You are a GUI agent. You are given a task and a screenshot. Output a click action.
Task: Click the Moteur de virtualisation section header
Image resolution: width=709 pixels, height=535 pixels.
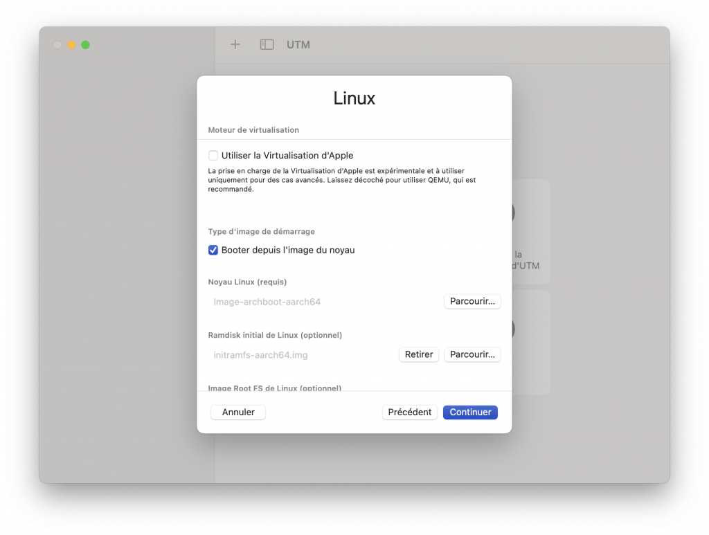253,130
